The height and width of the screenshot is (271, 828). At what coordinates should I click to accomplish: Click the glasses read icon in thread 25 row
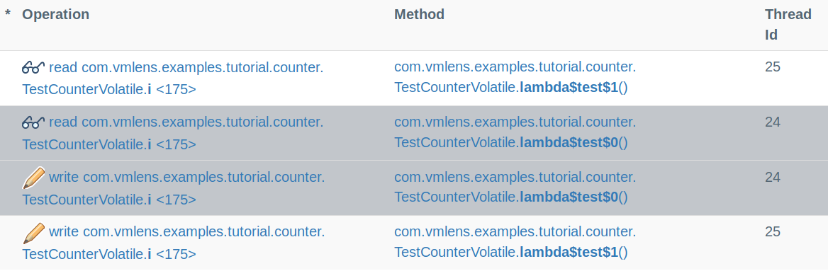[x=33, y=67]
